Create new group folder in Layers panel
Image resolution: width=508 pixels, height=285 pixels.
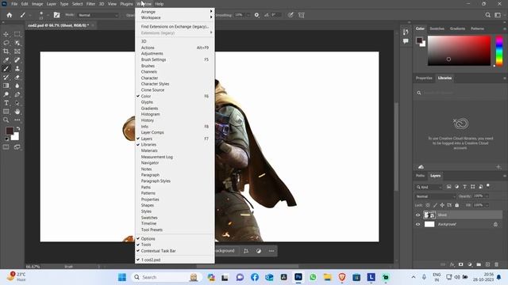tap(479, 264)
